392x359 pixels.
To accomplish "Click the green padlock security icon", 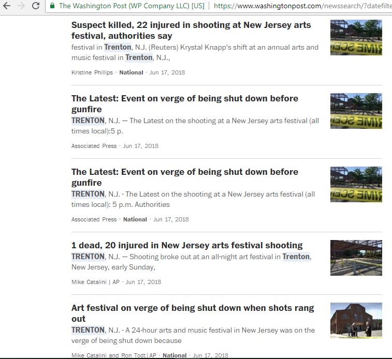I will coord(52,6).
